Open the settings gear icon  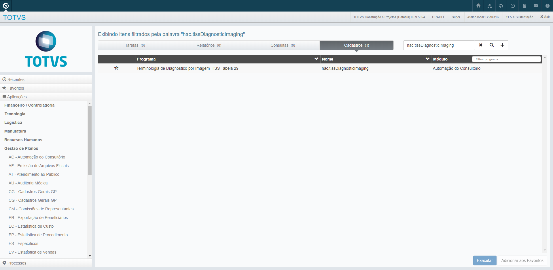coord(501,6)
